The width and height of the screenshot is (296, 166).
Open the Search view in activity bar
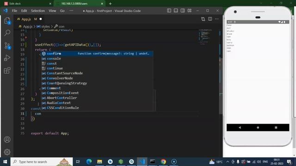7,33
